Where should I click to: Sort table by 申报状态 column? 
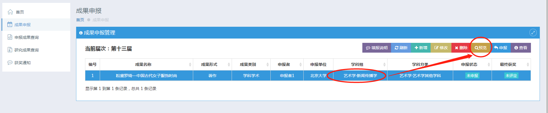(472, 64)
